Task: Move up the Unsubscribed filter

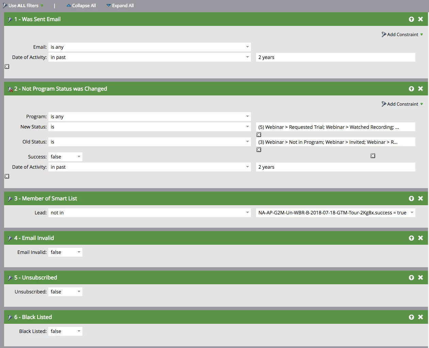Action: (411, 277)
